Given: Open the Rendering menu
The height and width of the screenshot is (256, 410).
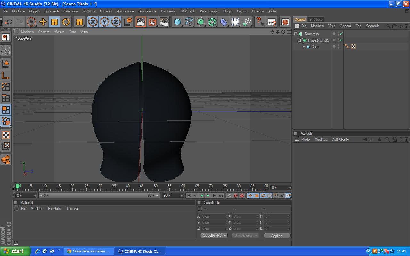Looking at the screenshot, I should [x=168, y=11].
